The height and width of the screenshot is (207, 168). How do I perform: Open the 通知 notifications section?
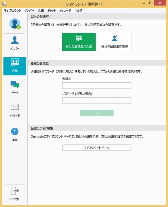point(15,135)
